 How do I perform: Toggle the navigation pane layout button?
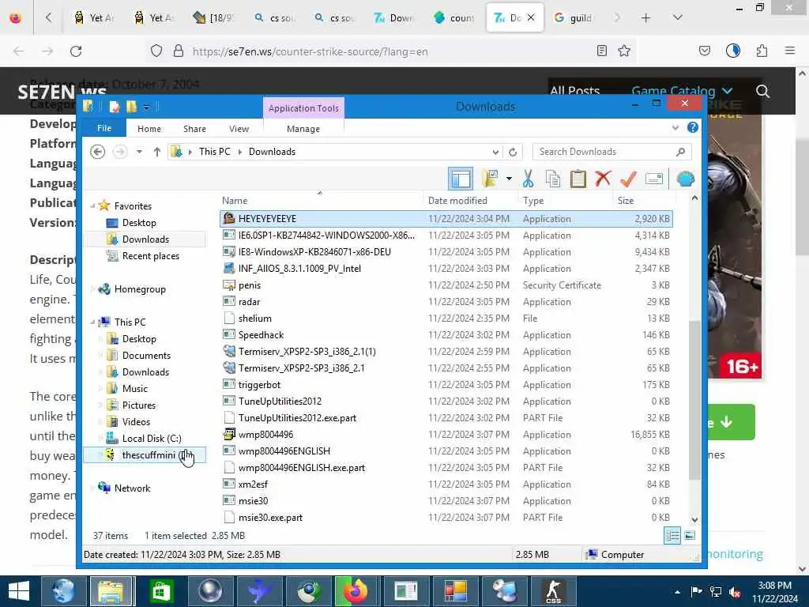click(x=461, y=179)
